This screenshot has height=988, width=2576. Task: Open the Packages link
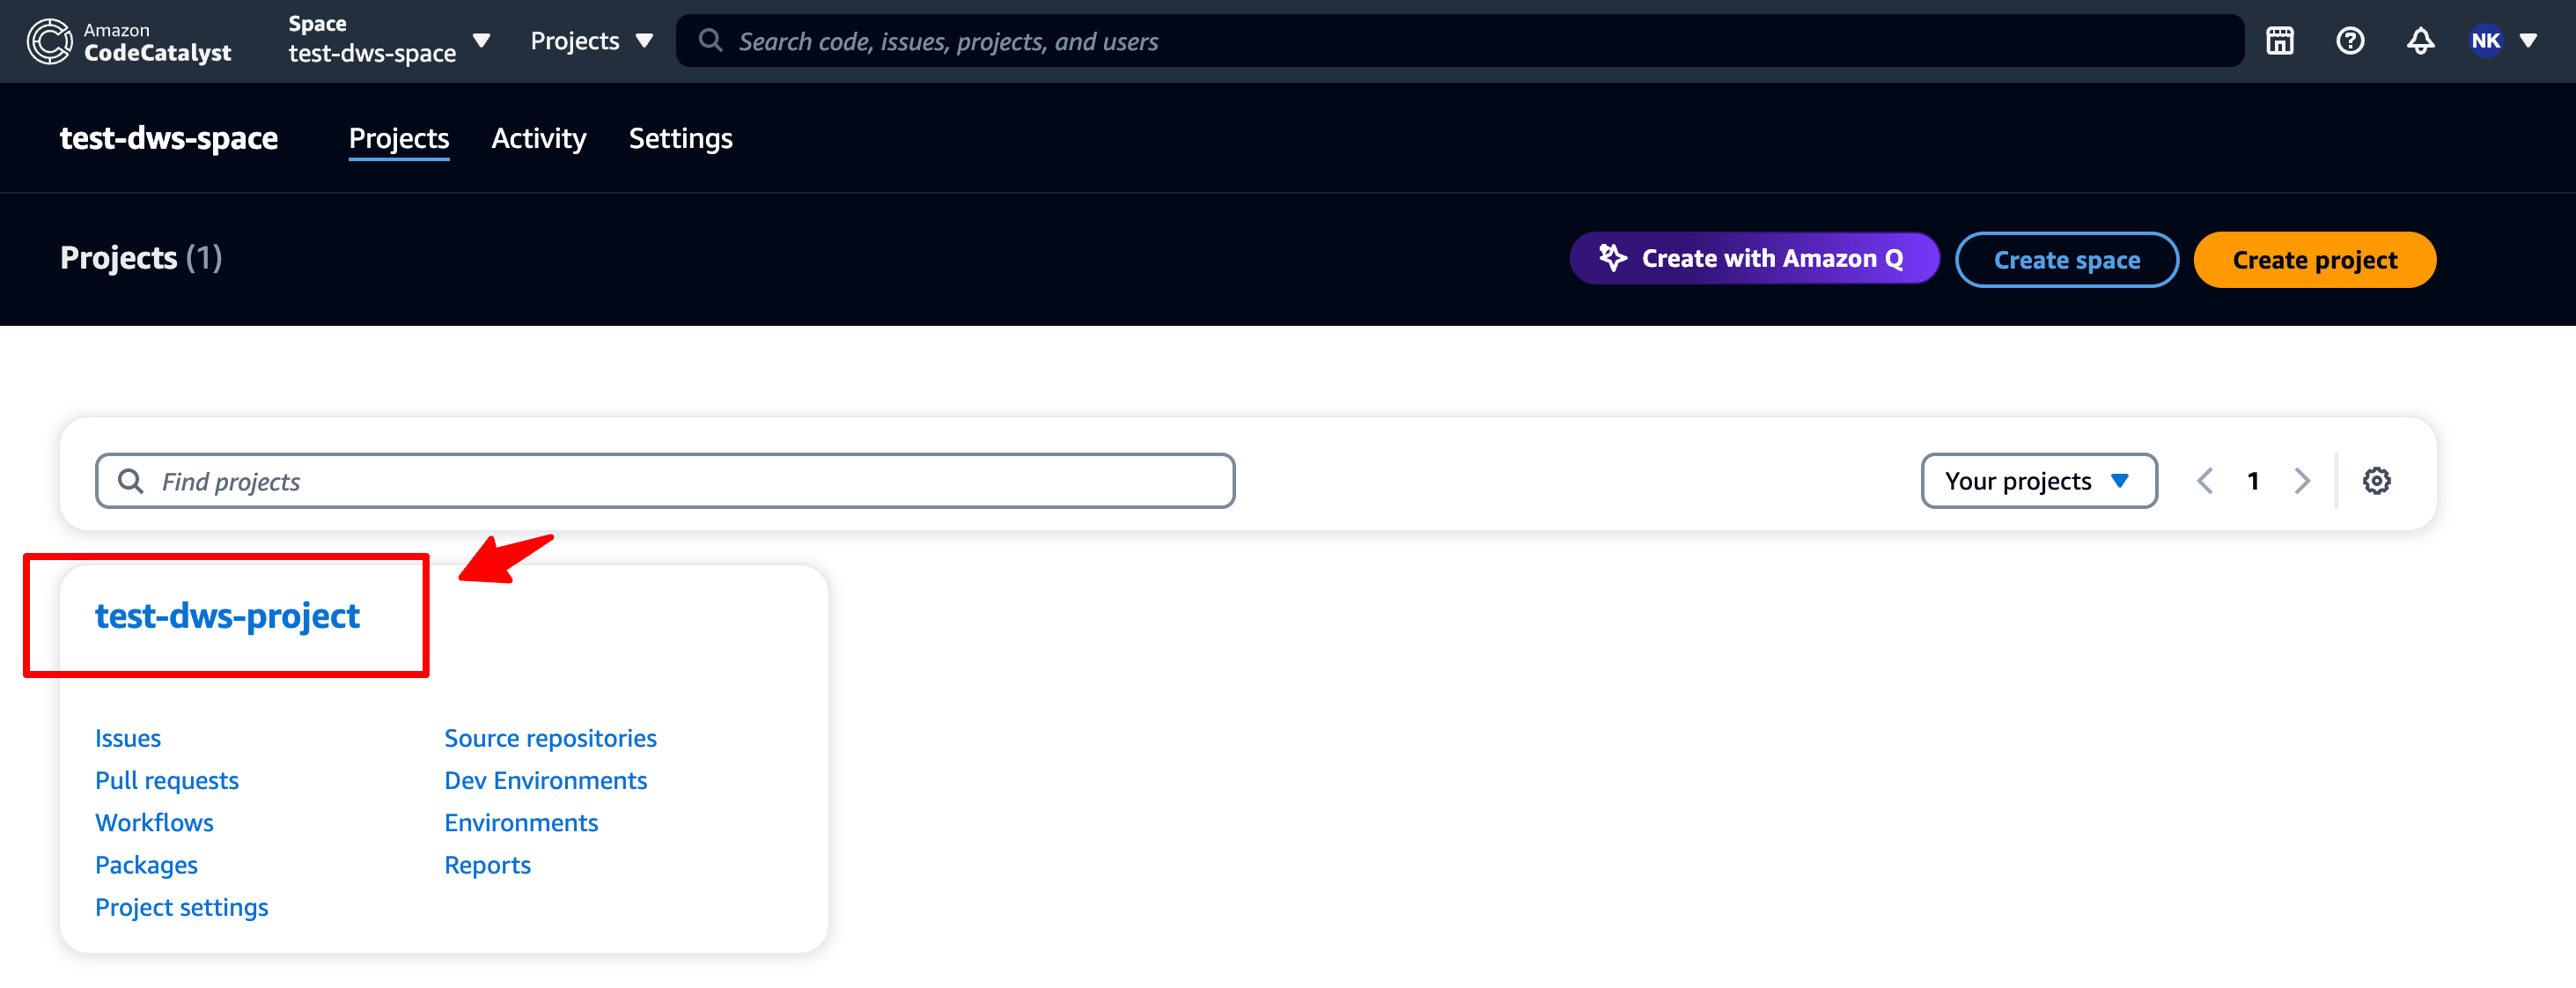coord(146,865)
